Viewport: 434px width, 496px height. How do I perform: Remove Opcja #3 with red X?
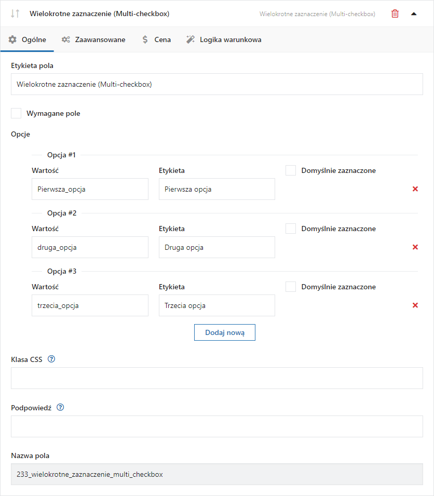(x=415, y=305)
